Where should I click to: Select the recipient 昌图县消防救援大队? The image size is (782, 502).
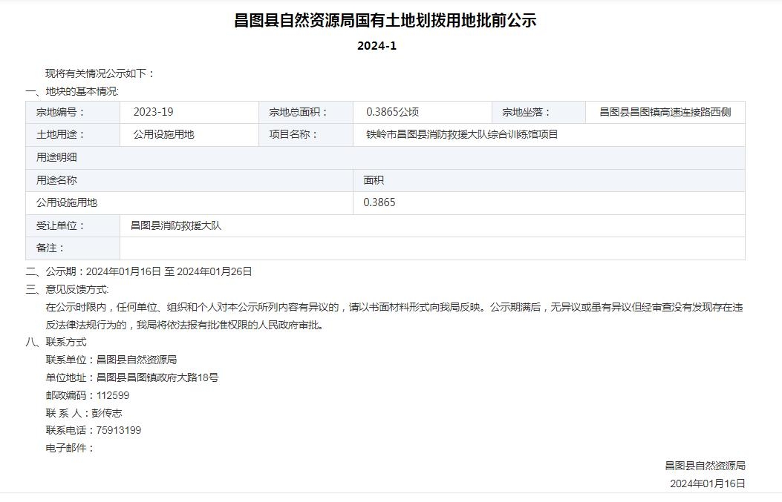(x=175, y=225)
